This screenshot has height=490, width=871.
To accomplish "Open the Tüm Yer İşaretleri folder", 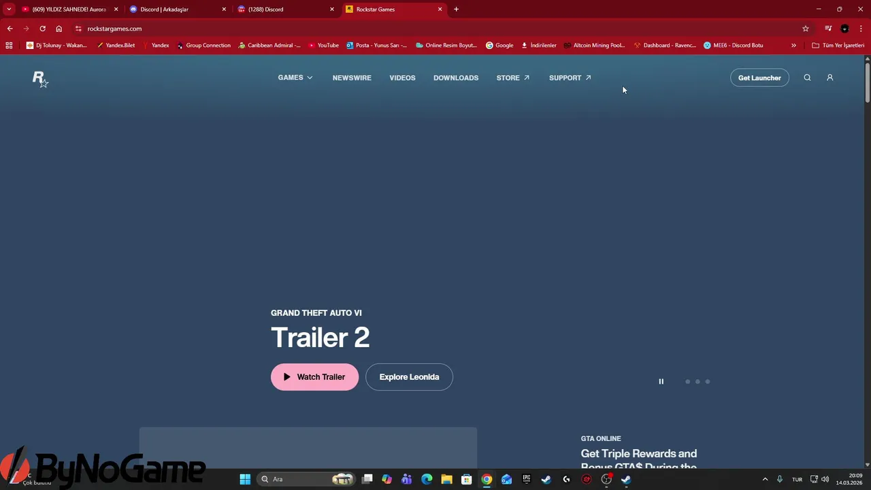I will click(x=838, y=46).
